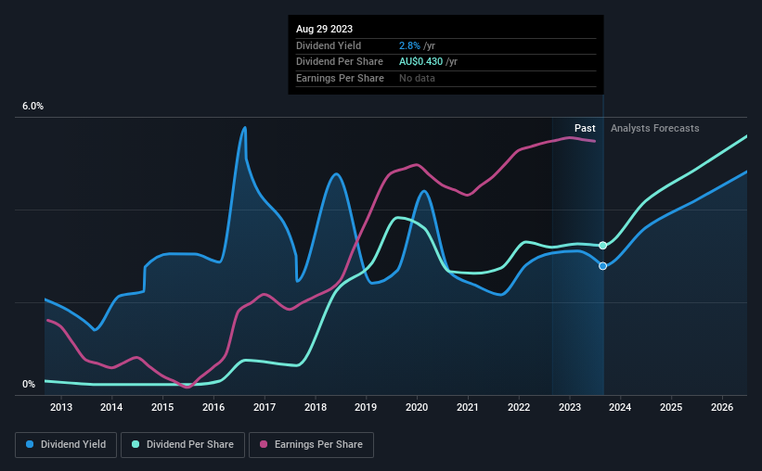Click the 2017 x-axis label
Screen dimensions: 762x471
coord(265,407)
